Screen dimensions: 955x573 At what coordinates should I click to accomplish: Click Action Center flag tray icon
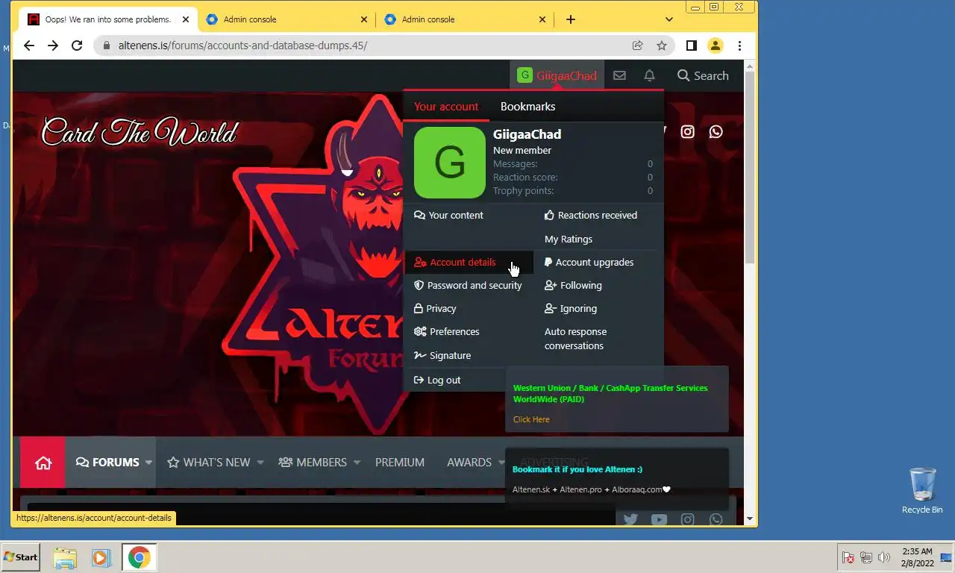point(848,557)
